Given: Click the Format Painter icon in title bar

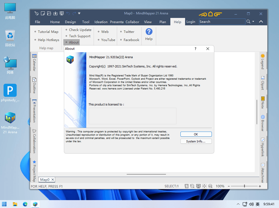Looking at the screenshot, I should (37, 13).
